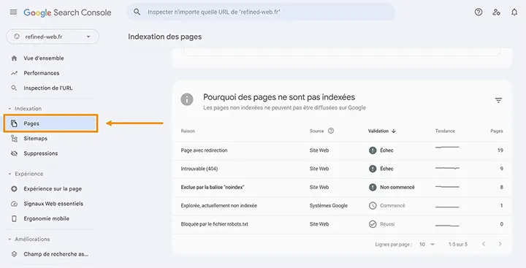Collapse the Indexation section
The height and width of the screenshot is (268, 526).
[x=9, y=109]
